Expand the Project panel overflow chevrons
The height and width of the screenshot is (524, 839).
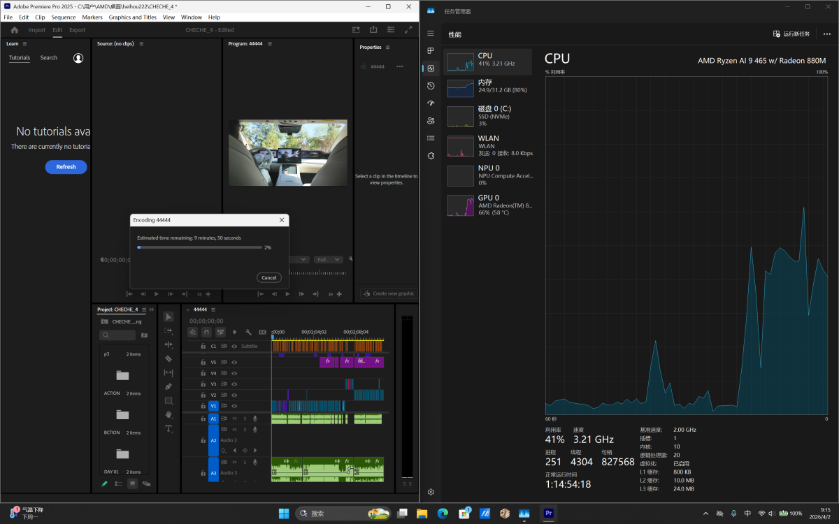[152, 310]
